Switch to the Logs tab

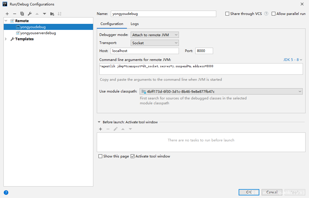[x=134, y=24]
